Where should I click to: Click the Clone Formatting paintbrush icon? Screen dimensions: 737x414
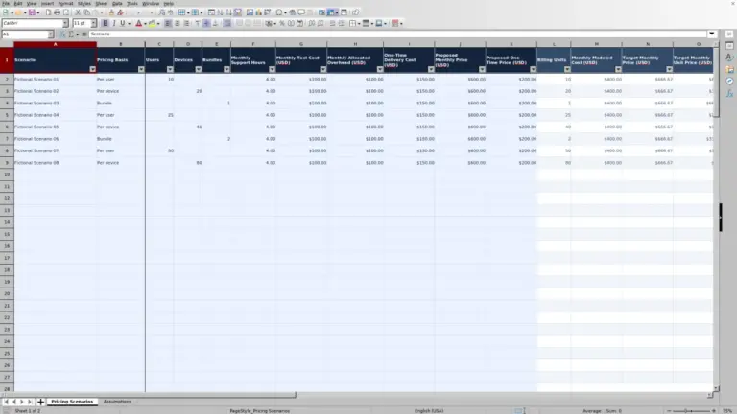111,12
